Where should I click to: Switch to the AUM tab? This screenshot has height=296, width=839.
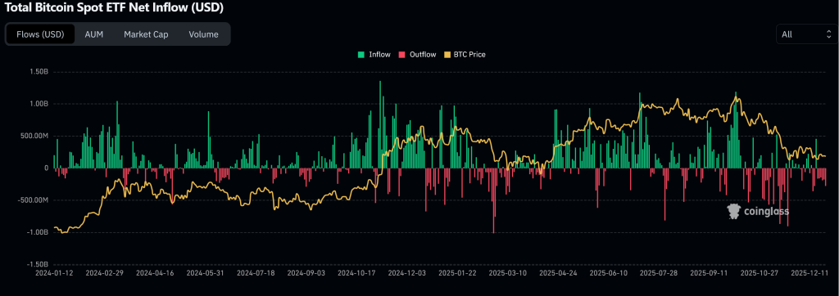pyautogui.click(x=93, y=34)
